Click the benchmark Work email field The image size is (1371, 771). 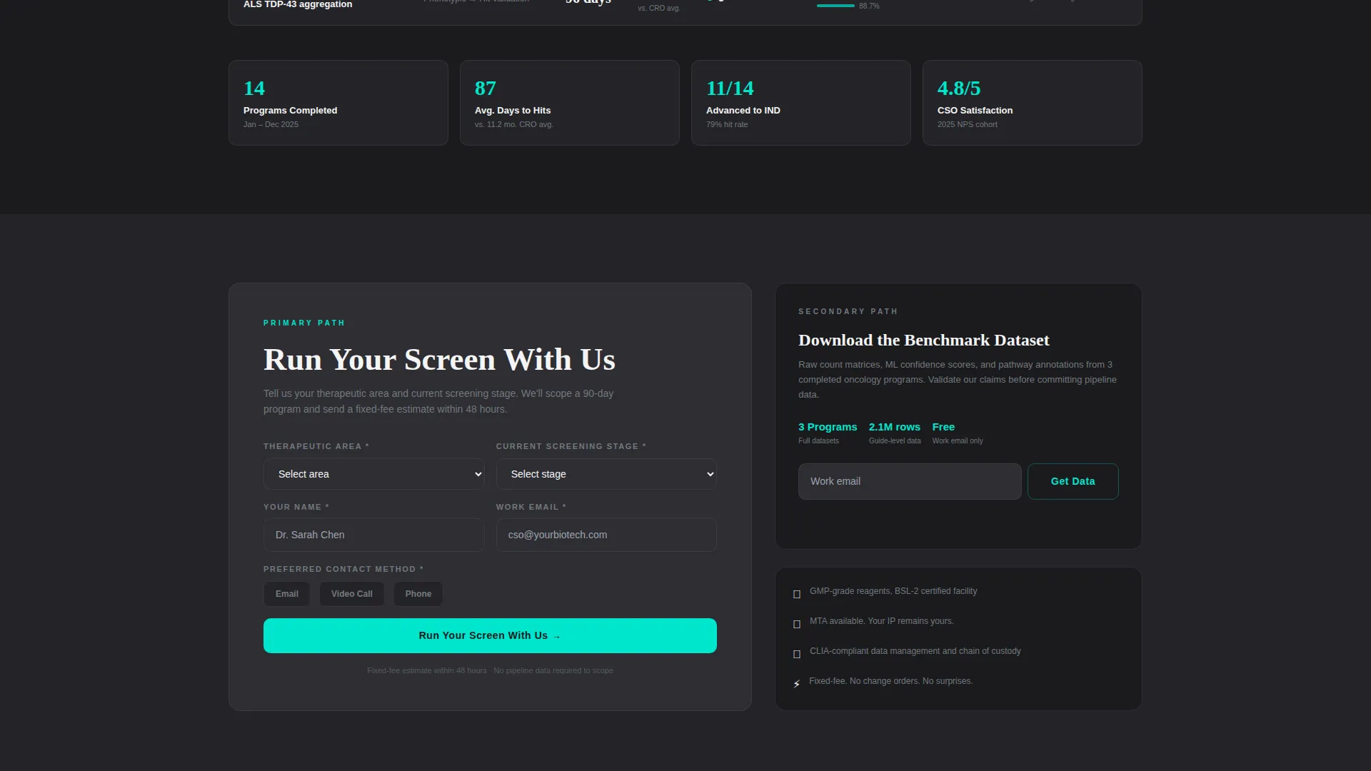(910, 481)
